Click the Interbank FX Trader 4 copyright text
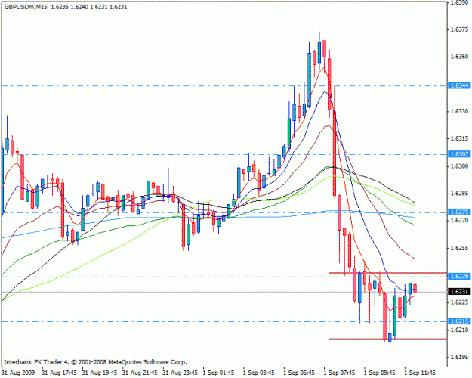 (x=95, y=362)
